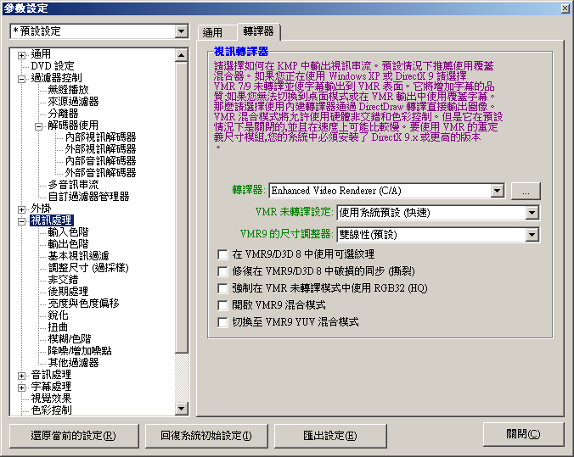Open the VMR9 的尺寸調整器 dropdown
Viewport: 574px width, 457px height.
pos(532,234)
